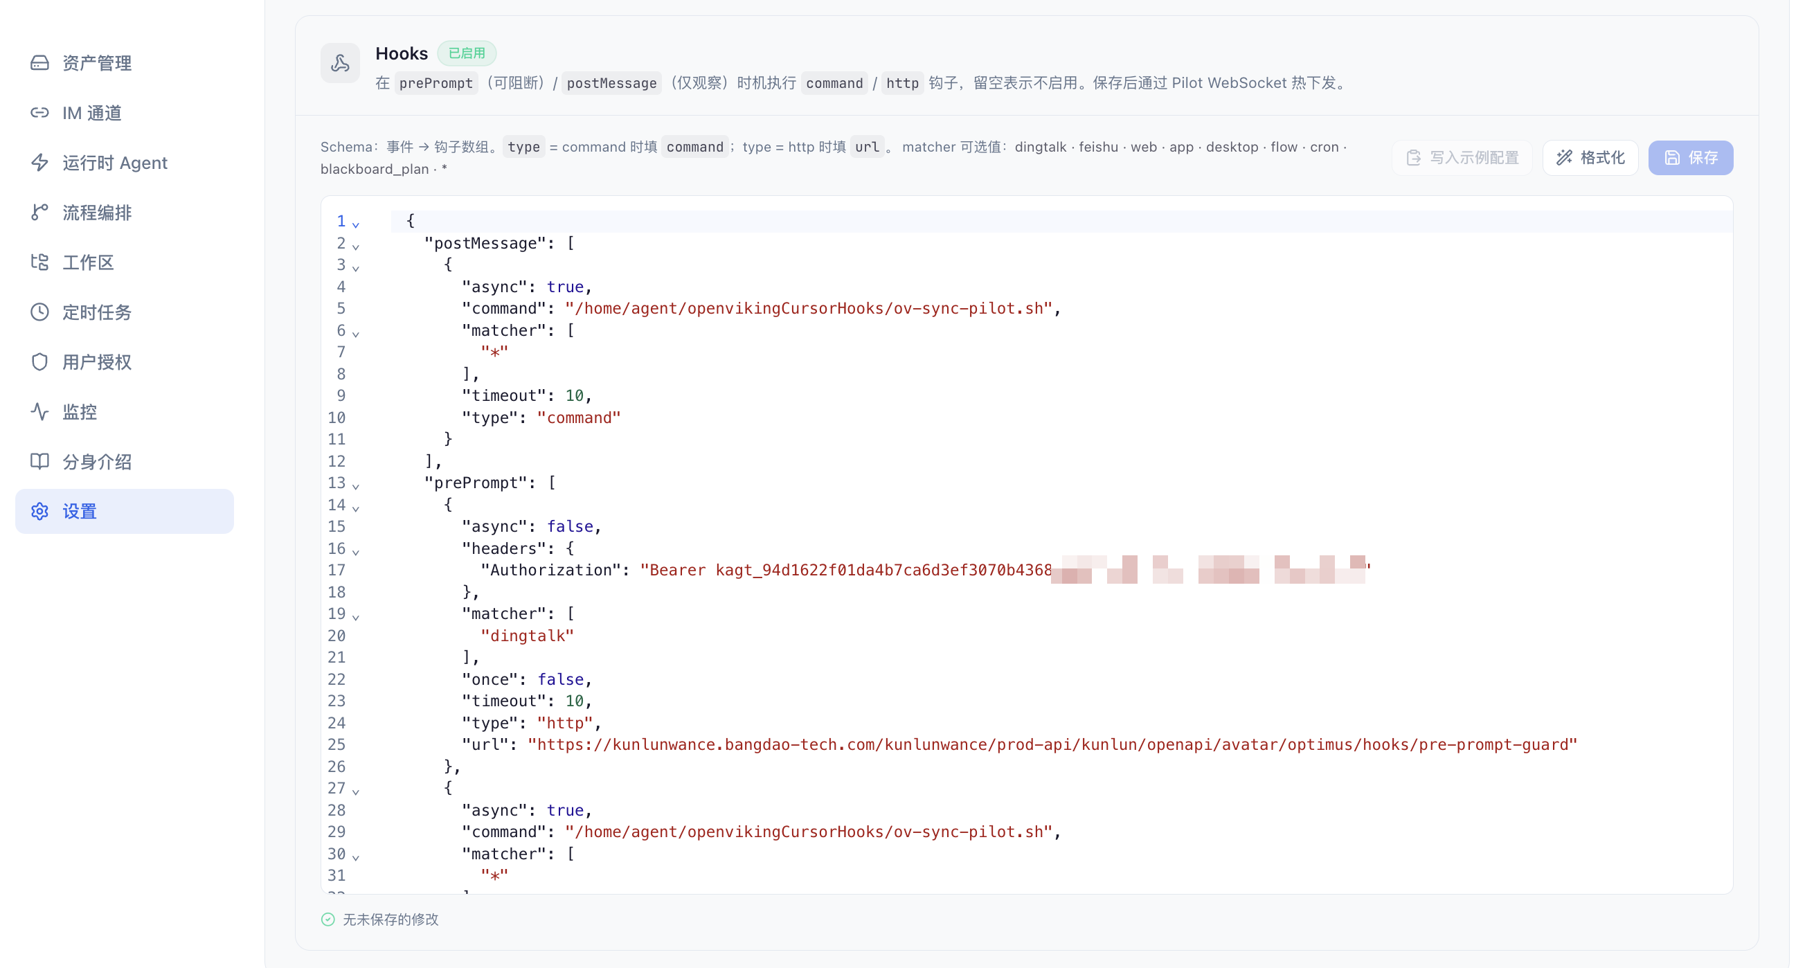Screen dimensions: 1796x968
Task: Click the prePrompt code tag in description
Action: (x=436, y=83)
